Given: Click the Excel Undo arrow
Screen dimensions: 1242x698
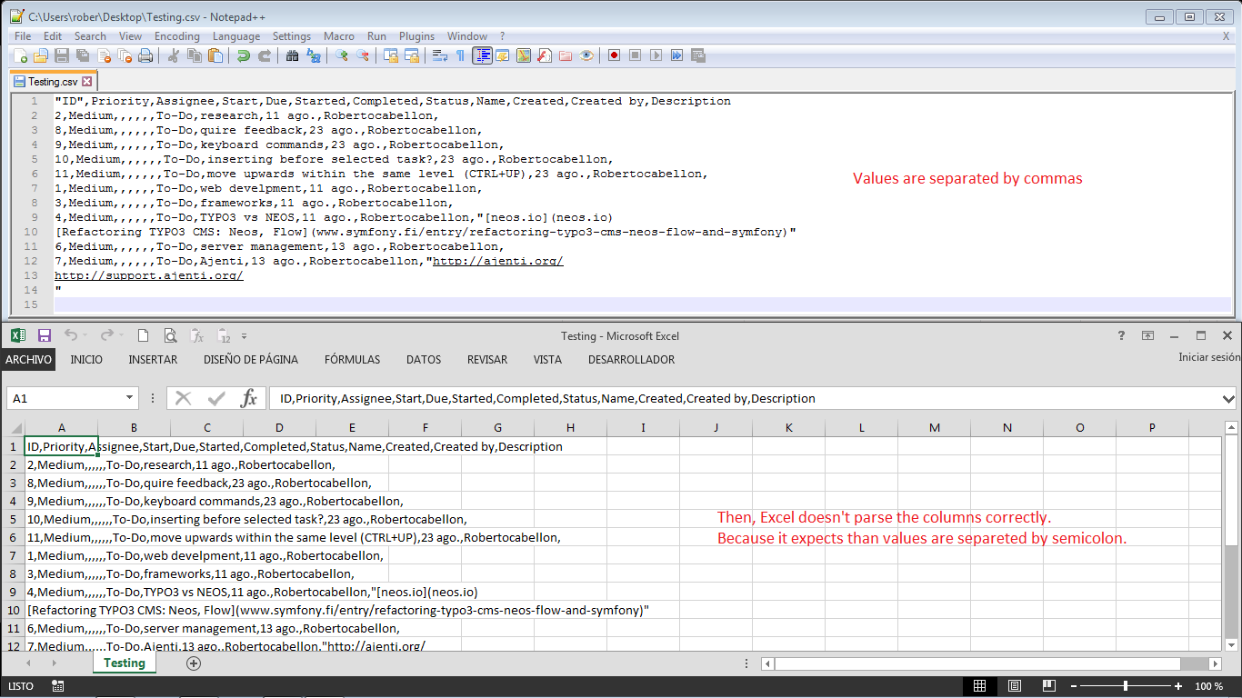Looking at the screenshot, I should pyautogui.click(x=71, y=335).
